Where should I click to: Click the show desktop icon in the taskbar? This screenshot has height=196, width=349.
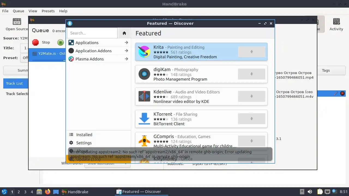pyautogui.click(x=56, y=192)
